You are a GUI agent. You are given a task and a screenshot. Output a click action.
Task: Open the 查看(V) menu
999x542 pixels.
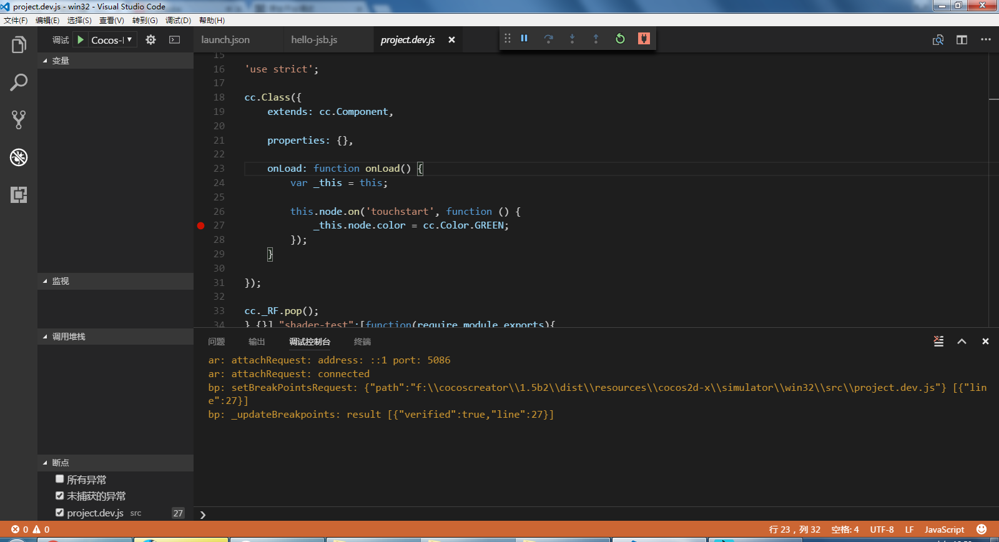click(112, 21)
